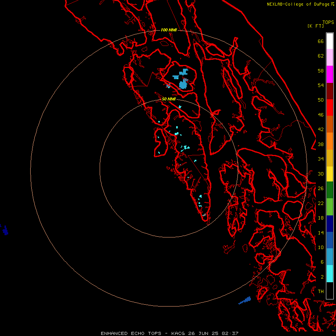
Task: Click the '50' legend value label
Action: coord(321,100)
